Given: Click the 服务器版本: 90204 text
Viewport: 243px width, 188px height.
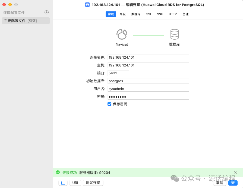Looking at the screenshot, I should [95, 173].
